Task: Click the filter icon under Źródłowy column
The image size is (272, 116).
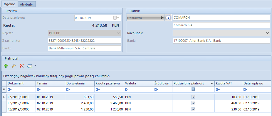Action: tap(157, 89)
